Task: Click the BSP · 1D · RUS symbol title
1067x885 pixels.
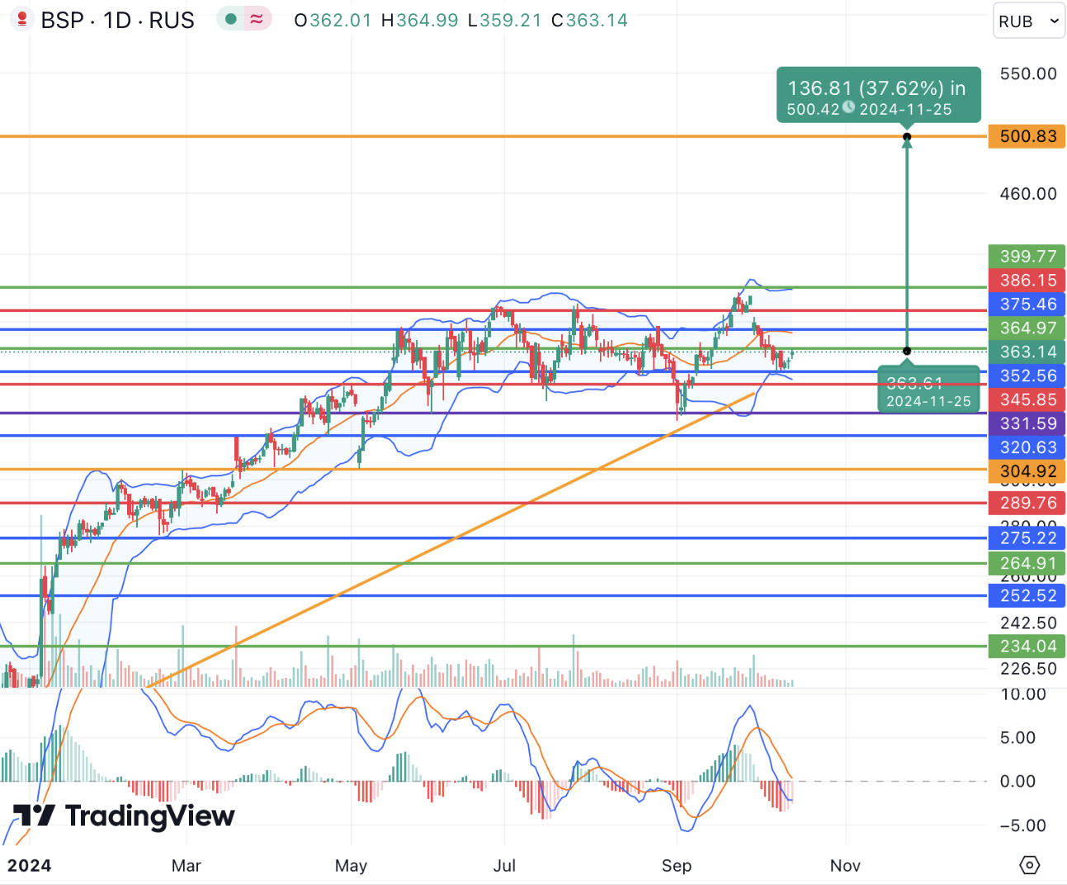Action: pyautogui.click(x=117, y=20)
